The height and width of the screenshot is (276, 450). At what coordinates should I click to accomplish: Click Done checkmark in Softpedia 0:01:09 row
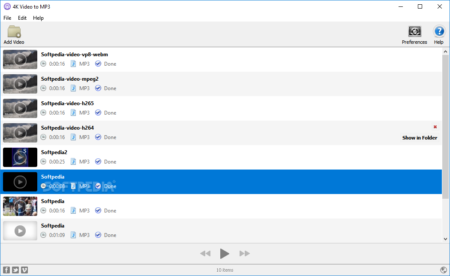(x=98, y=235)
